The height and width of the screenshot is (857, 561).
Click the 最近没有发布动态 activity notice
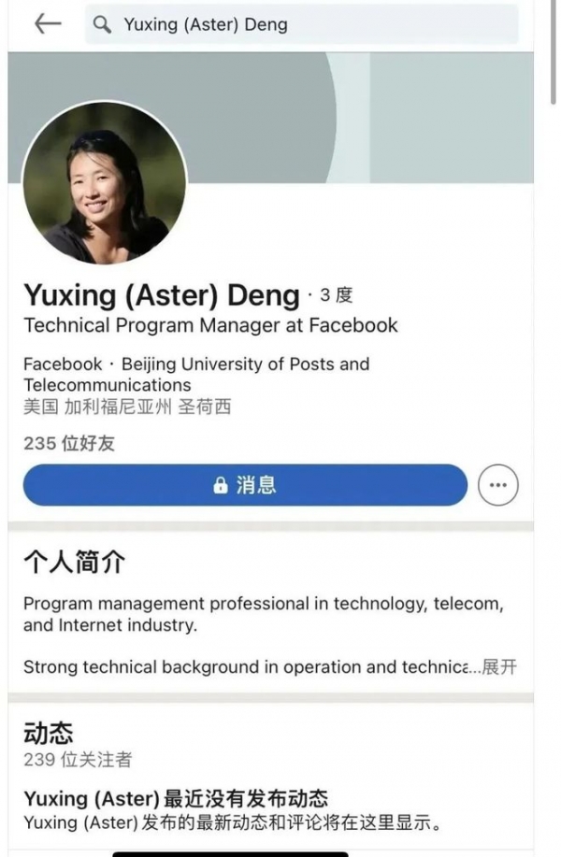246,798
